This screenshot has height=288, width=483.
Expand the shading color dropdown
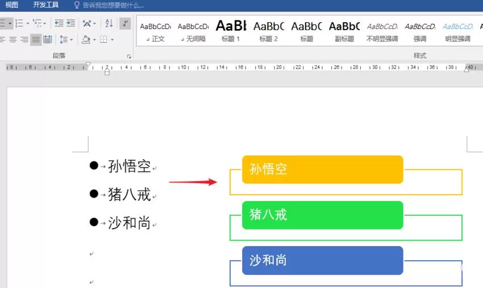(94, 39)
